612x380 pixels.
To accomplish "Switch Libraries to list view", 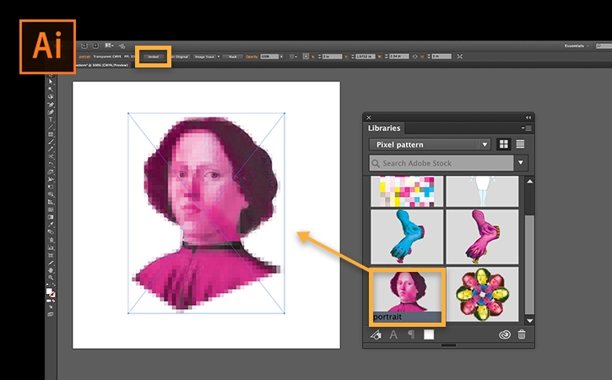I will click(520, 144).
